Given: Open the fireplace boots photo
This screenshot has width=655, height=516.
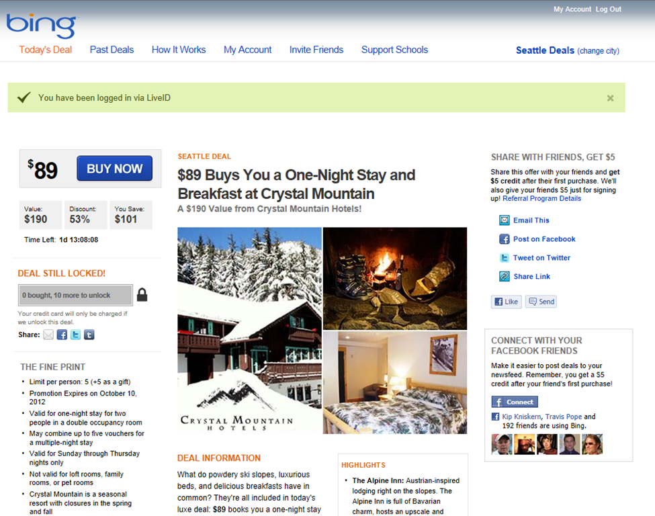Looking at the screenshot, I should (x=395, y=278).
